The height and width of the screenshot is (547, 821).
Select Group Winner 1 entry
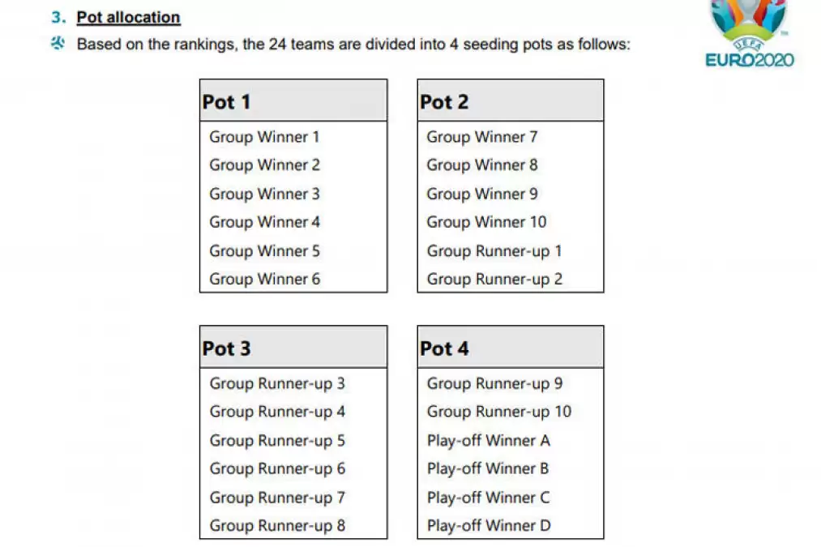tap(264, 137)
